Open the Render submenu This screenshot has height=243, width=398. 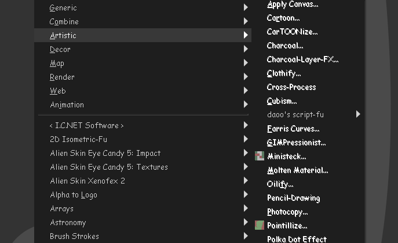point(143,77)
